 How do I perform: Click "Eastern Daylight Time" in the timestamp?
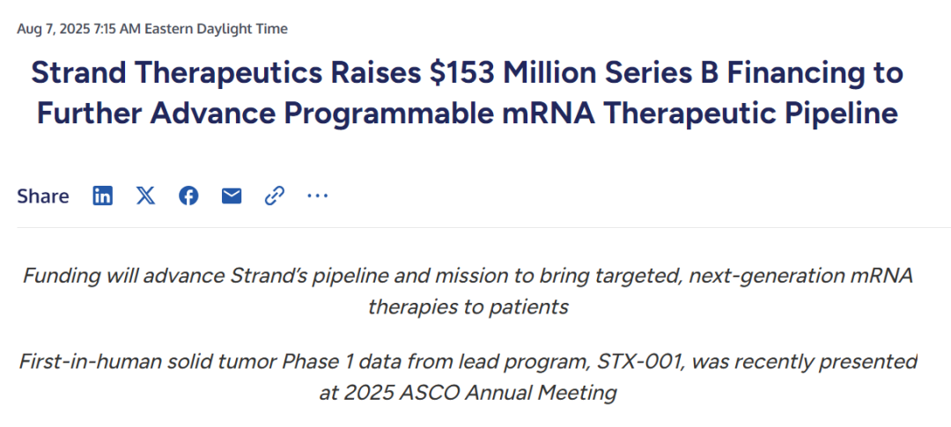click(216, 29)
